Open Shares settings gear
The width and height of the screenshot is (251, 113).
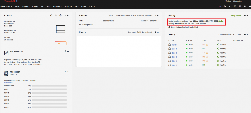tap(155, 15)
